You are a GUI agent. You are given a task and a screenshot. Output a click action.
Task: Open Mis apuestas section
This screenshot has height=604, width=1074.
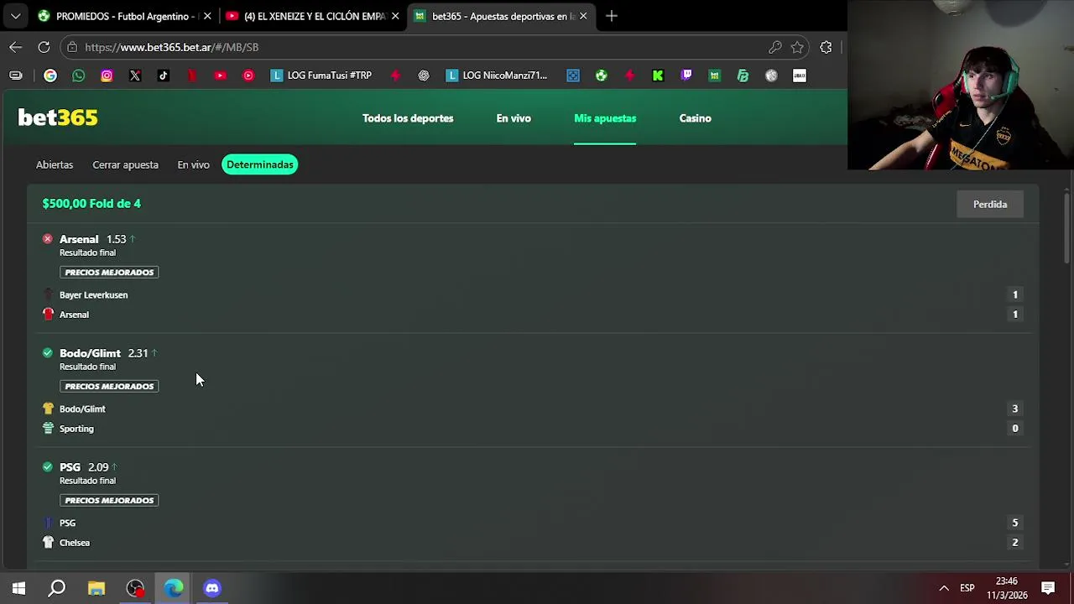point(605,118)
